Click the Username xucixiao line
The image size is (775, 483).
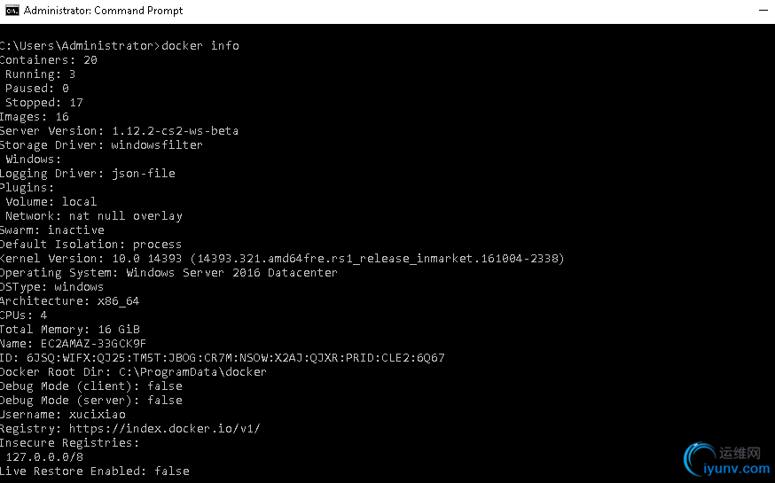[x=63, y=415]
